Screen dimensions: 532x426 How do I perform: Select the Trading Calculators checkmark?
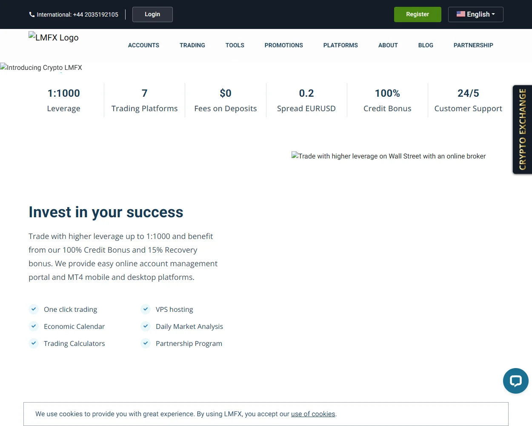point(34,343)
